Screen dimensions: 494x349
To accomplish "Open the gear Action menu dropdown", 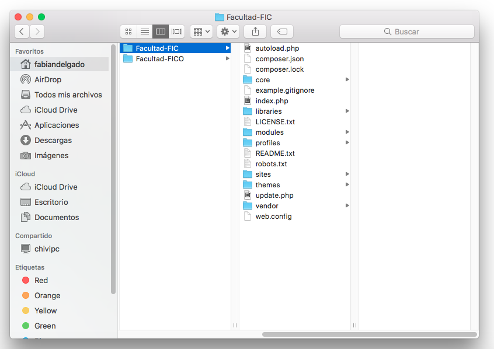I will (228, 32).
